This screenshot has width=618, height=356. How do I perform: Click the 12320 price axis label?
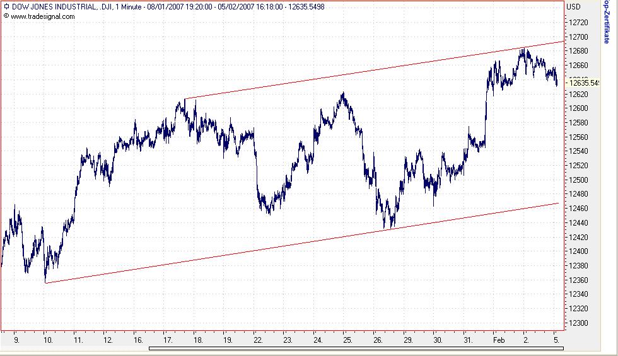tap(579, 309)
